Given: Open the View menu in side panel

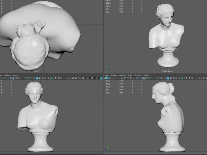Looking at the screenshot, I should tap(107, 75).
